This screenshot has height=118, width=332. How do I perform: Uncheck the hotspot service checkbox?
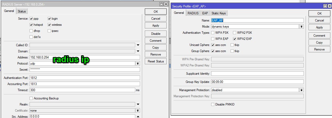[31, 25]
